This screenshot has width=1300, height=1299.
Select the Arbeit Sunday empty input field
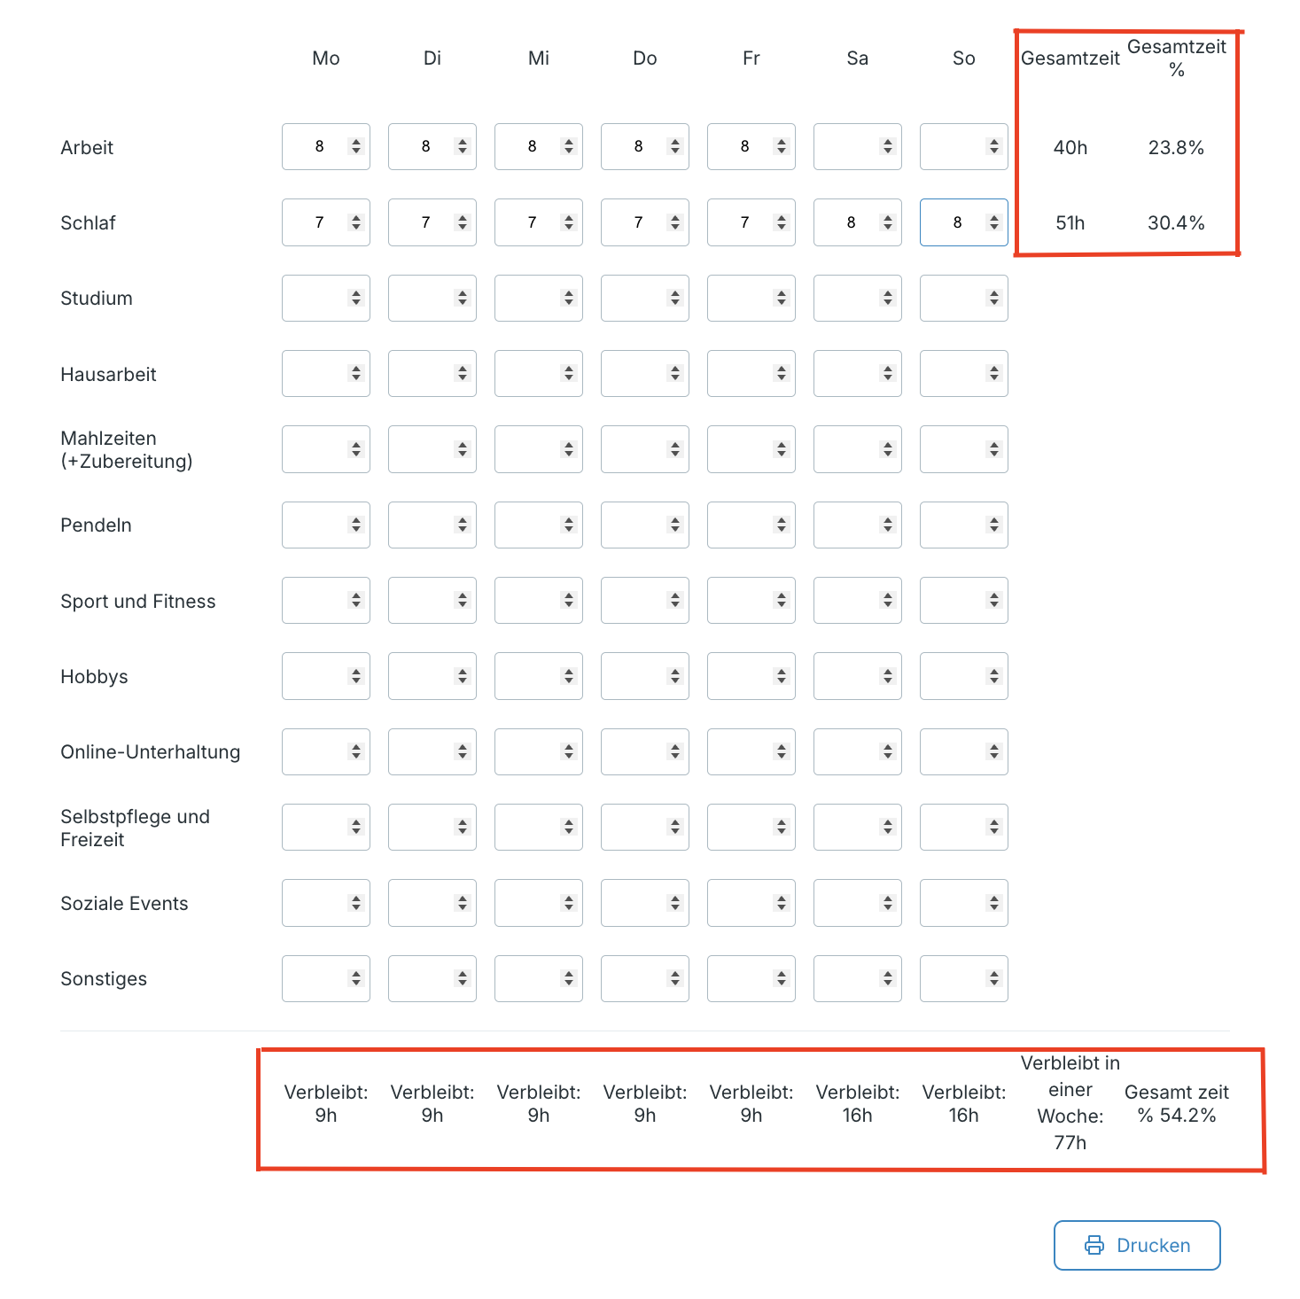[x=963, y=146]
